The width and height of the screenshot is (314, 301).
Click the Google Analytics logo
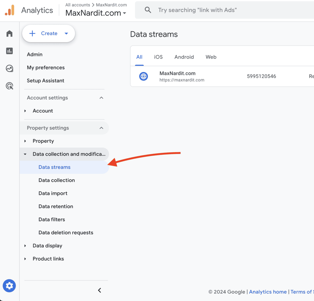coord(10,10)
